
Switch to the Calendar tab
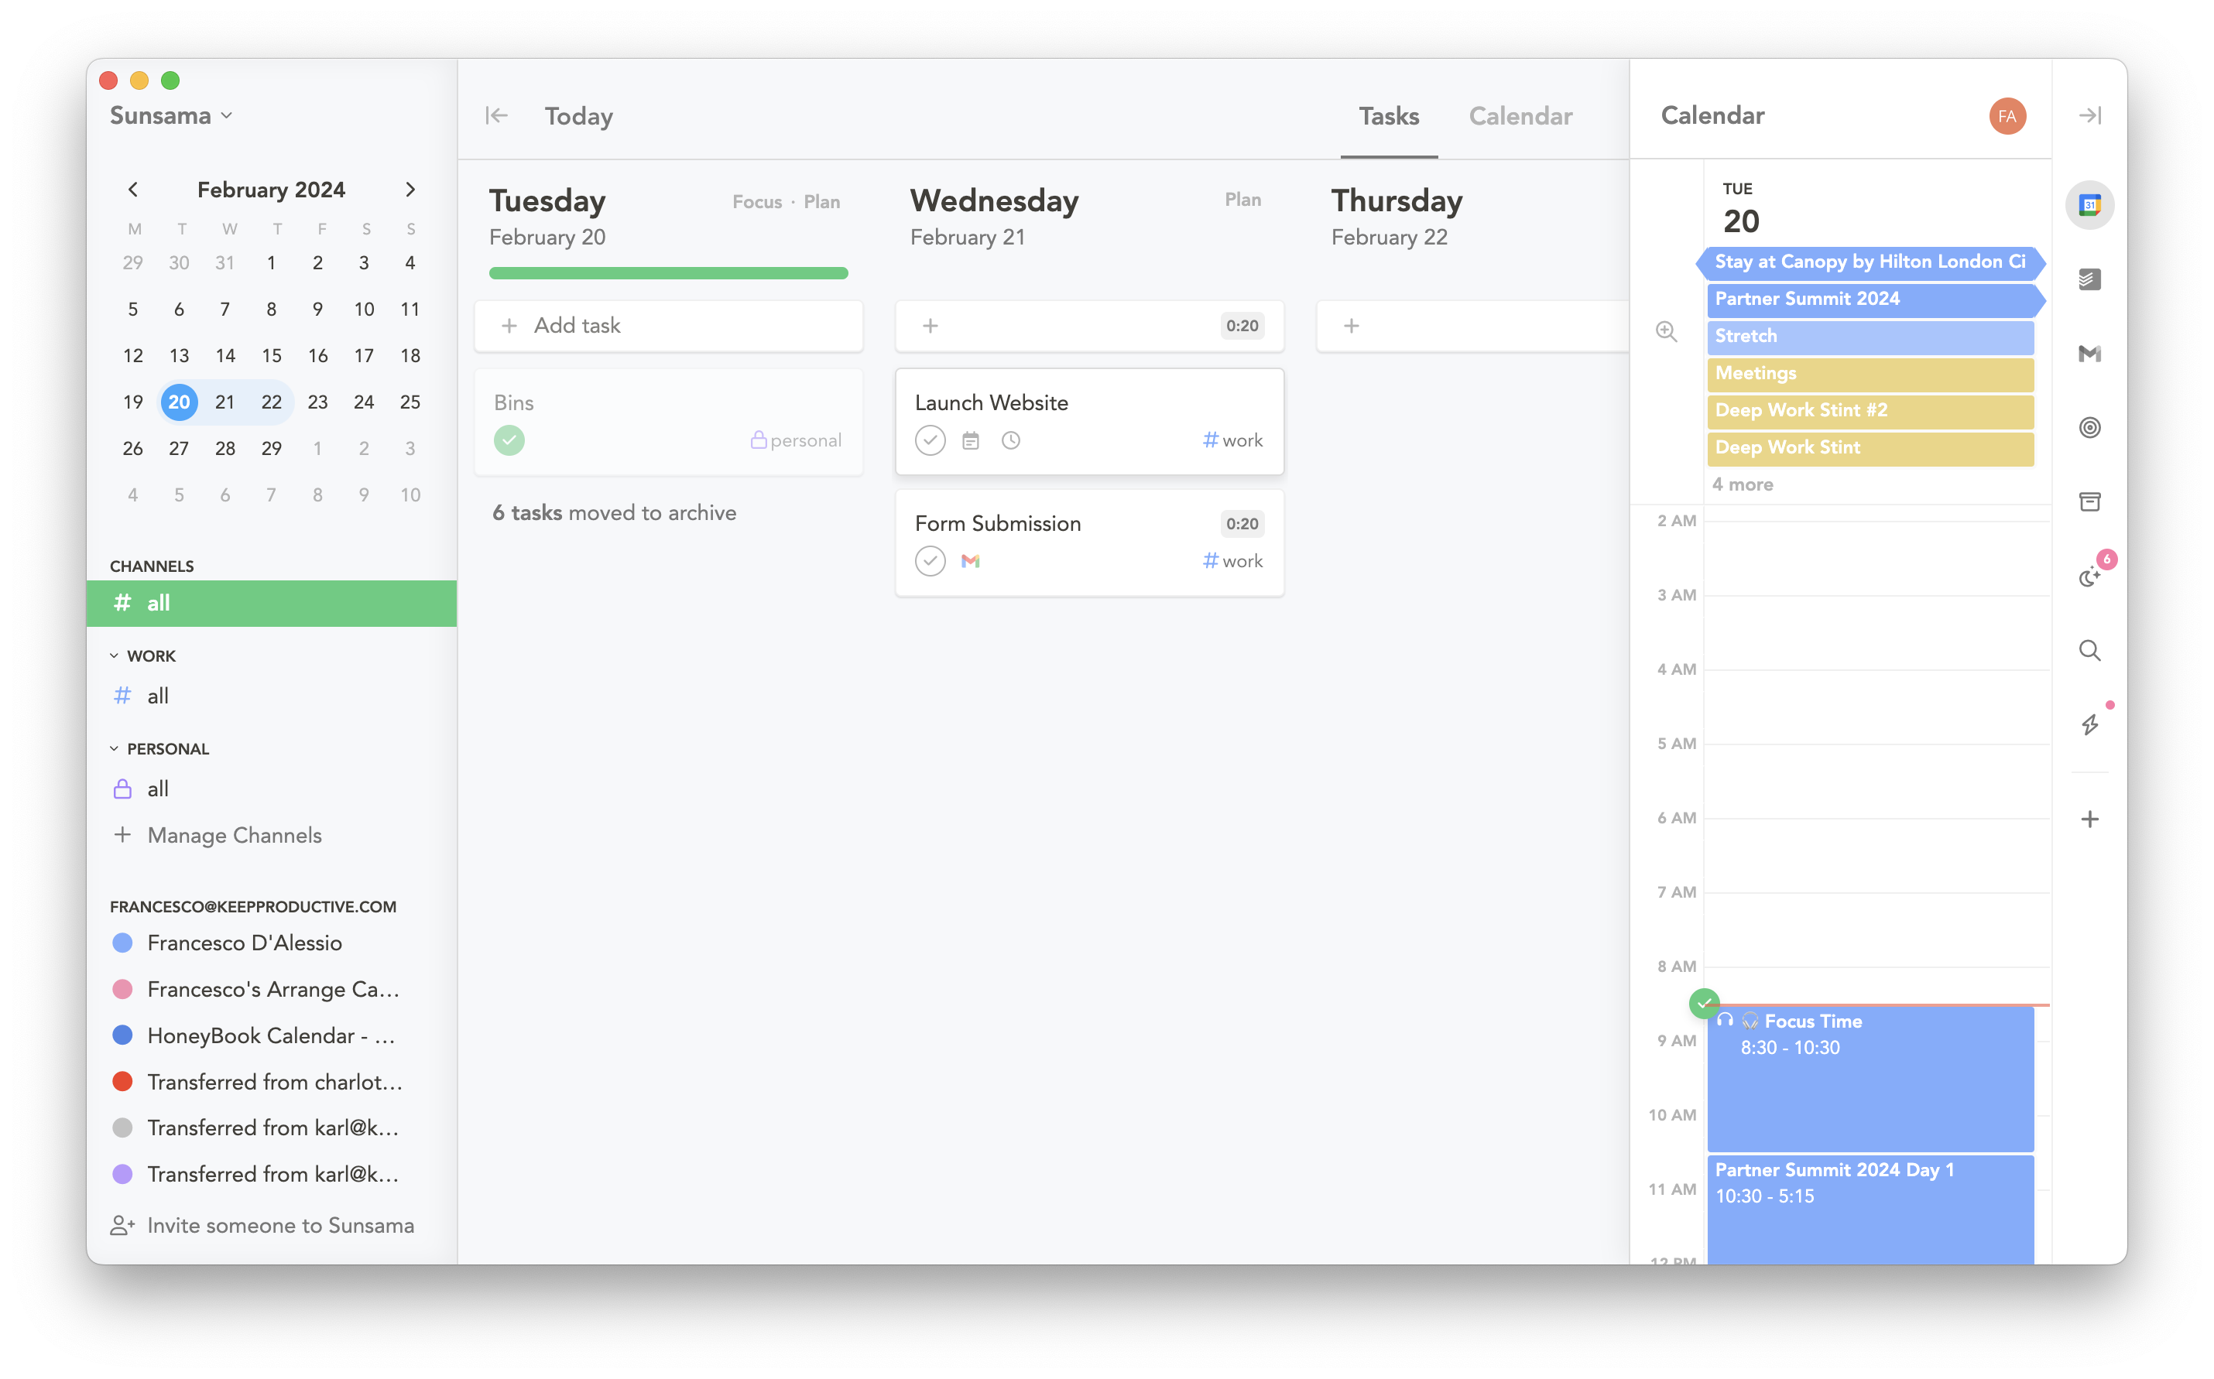point(1520,116)
